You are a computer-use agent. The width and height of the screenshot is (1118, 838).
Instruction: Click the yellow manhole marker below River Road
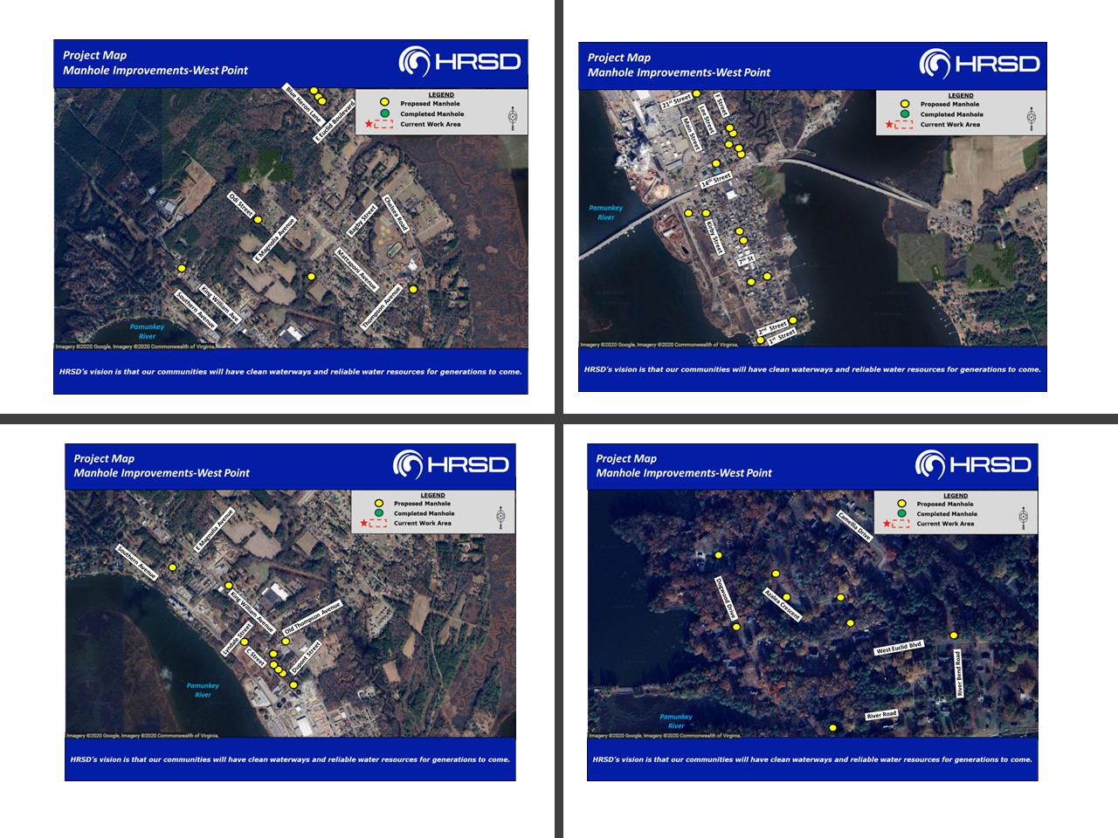tap(832, 728)
